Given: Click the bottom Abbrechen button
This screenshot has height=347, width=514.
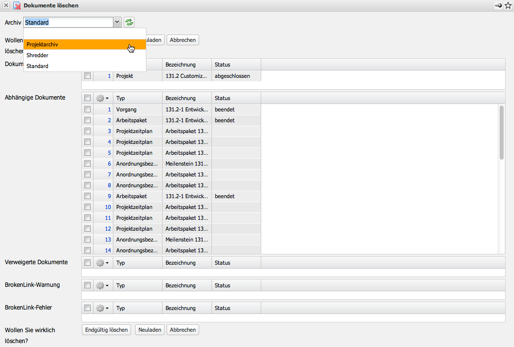Looking at the screenshot, I should pos(182,330).
